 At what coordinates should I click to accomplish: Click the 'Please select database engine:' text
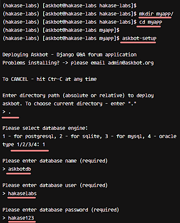[x=45, y=128]
